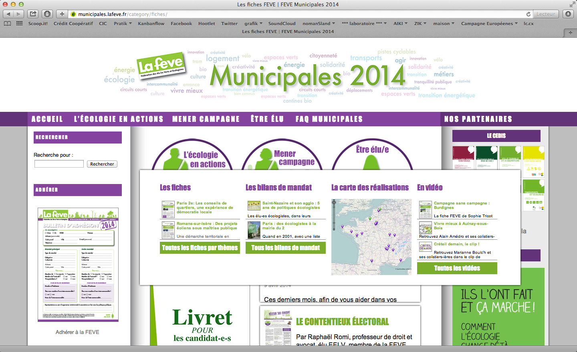The image size is (577, 352).
Task: Click the Rechercher search button
Action: click(x=102, y=164)
